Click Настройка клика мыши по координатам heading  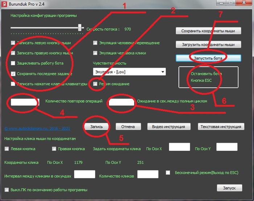coord(40,139)
